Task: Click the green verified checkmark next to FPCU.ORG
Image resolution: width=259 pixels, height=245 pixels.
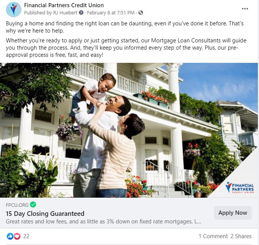Action: [33, 204]
